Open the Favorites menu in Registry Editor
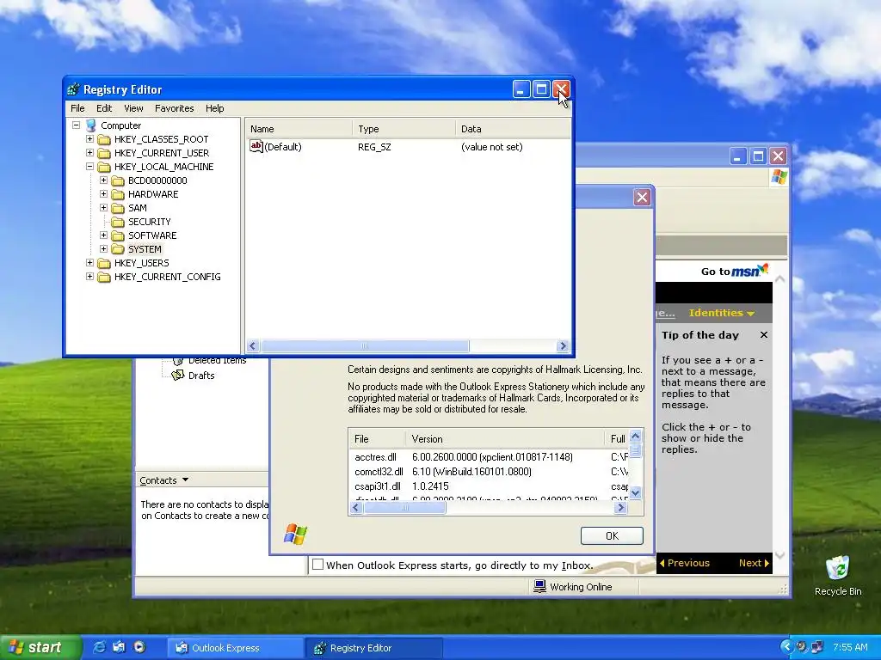 174,108
